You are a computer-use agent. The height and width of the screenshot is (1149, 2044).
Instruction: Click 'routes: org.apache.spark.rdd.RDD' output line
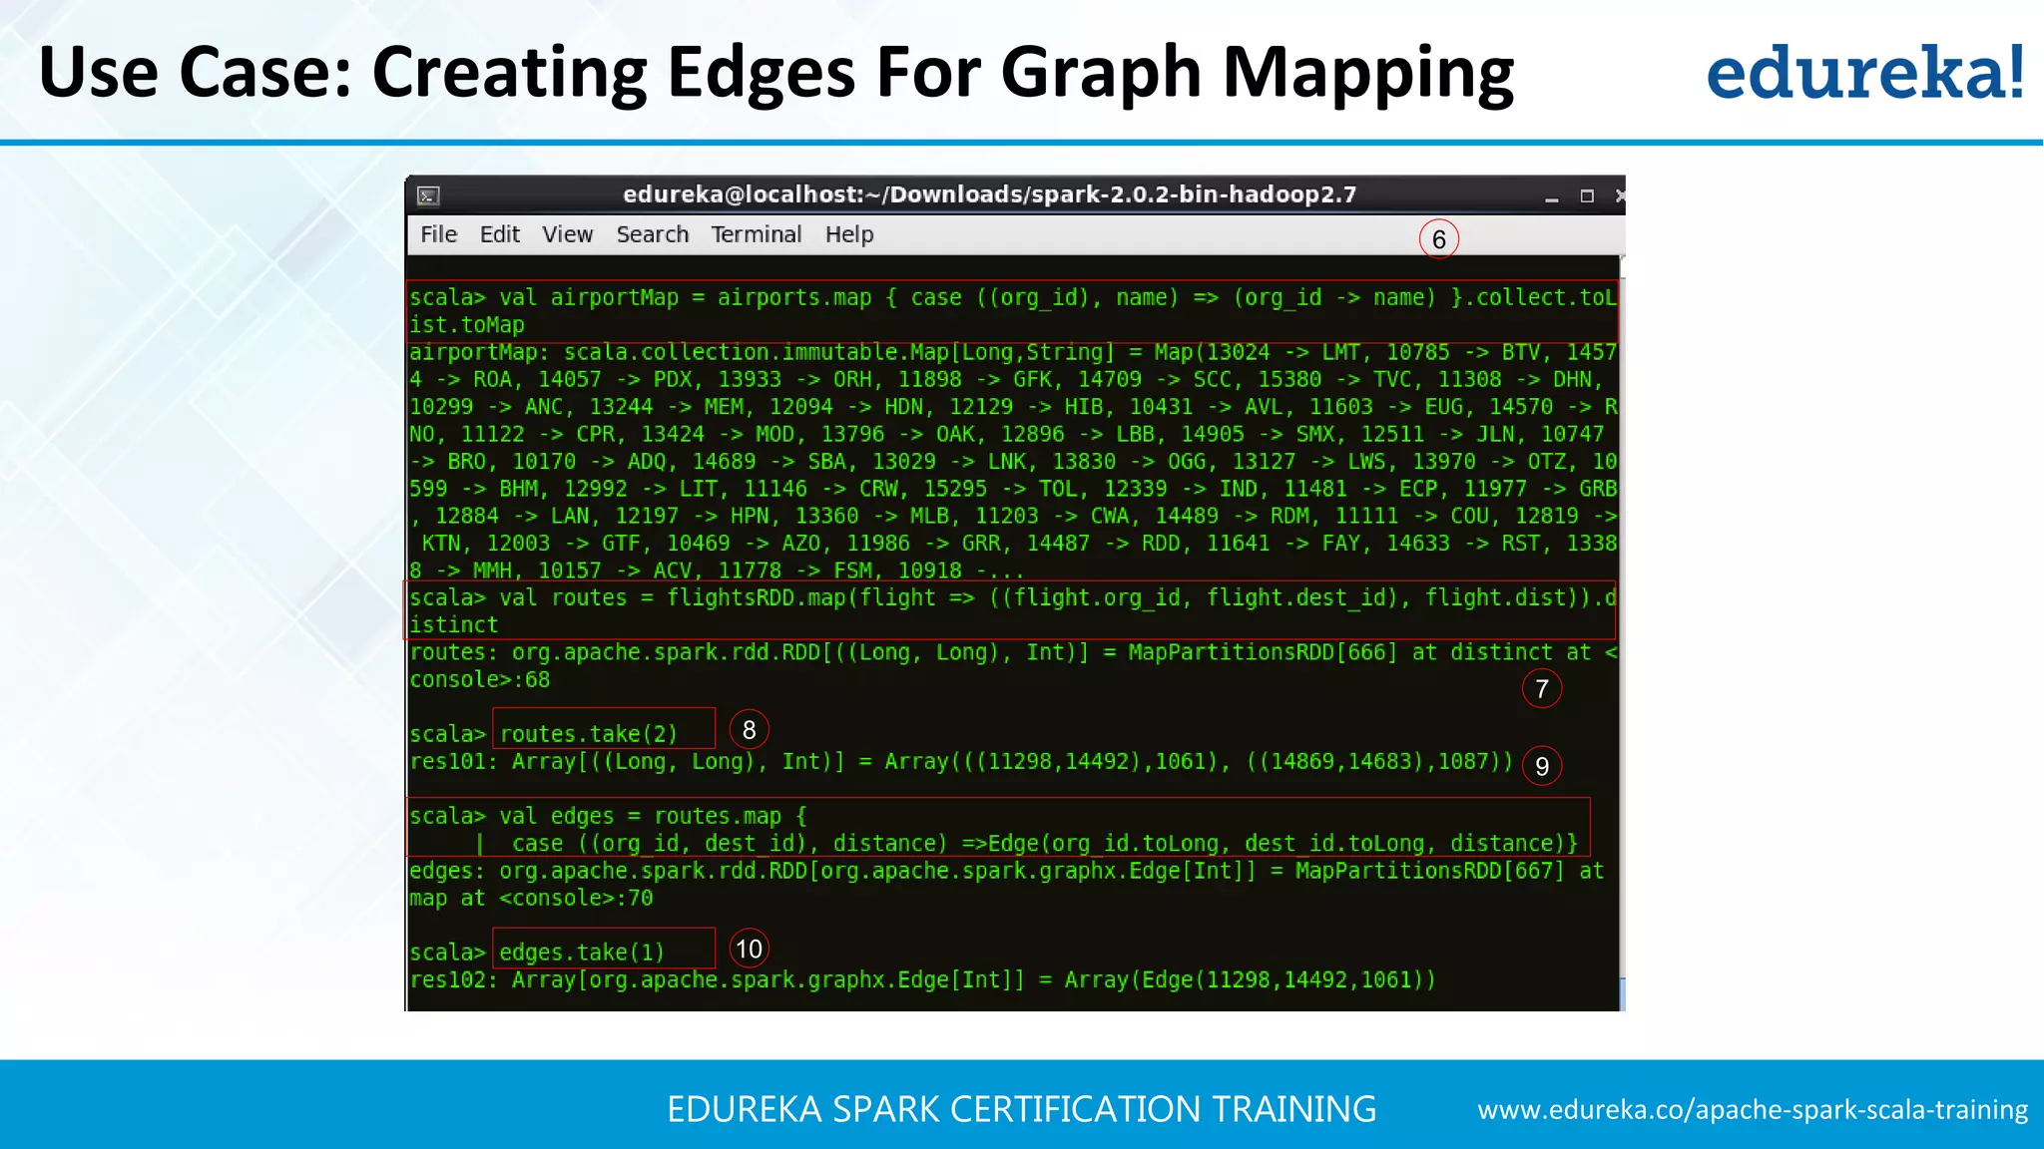click(1012, 652)
